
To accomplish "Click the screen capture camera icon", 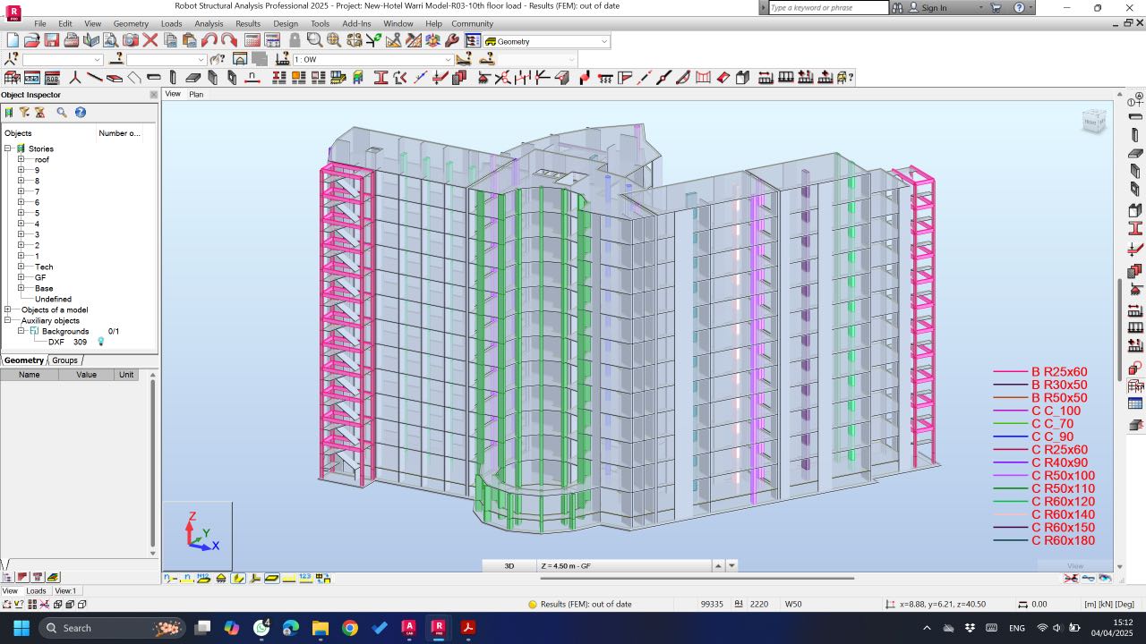I will [130, 40].
